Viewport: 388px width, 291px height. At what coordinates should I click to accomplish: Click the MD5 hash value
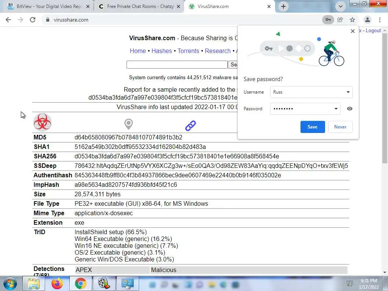[128, 137]
